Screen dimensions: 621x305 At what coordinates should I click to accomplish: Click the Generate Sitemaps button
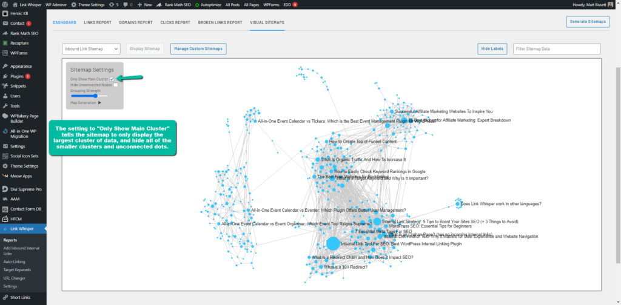pos(588,22)
